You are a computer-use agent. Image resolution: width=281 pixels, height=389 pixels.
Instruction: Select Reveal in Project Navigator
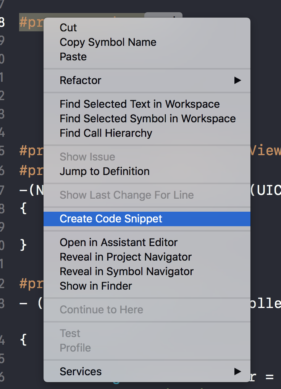point(126,257)
